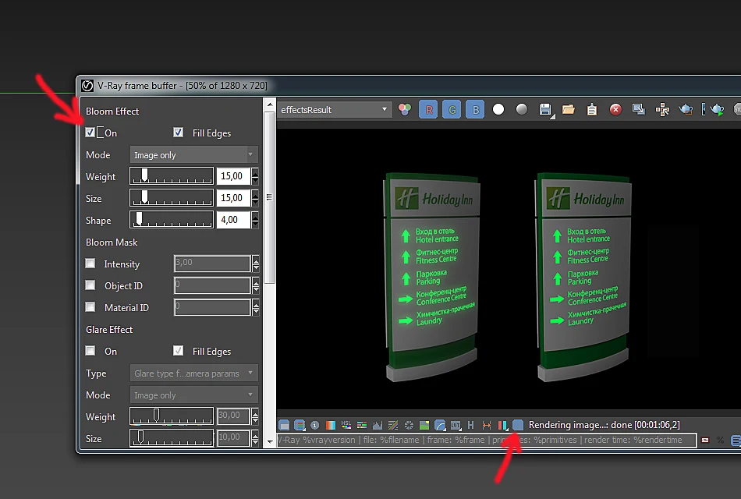Switch to RGB color channels view
Screen dimensions: 741x499
point(405,110)
